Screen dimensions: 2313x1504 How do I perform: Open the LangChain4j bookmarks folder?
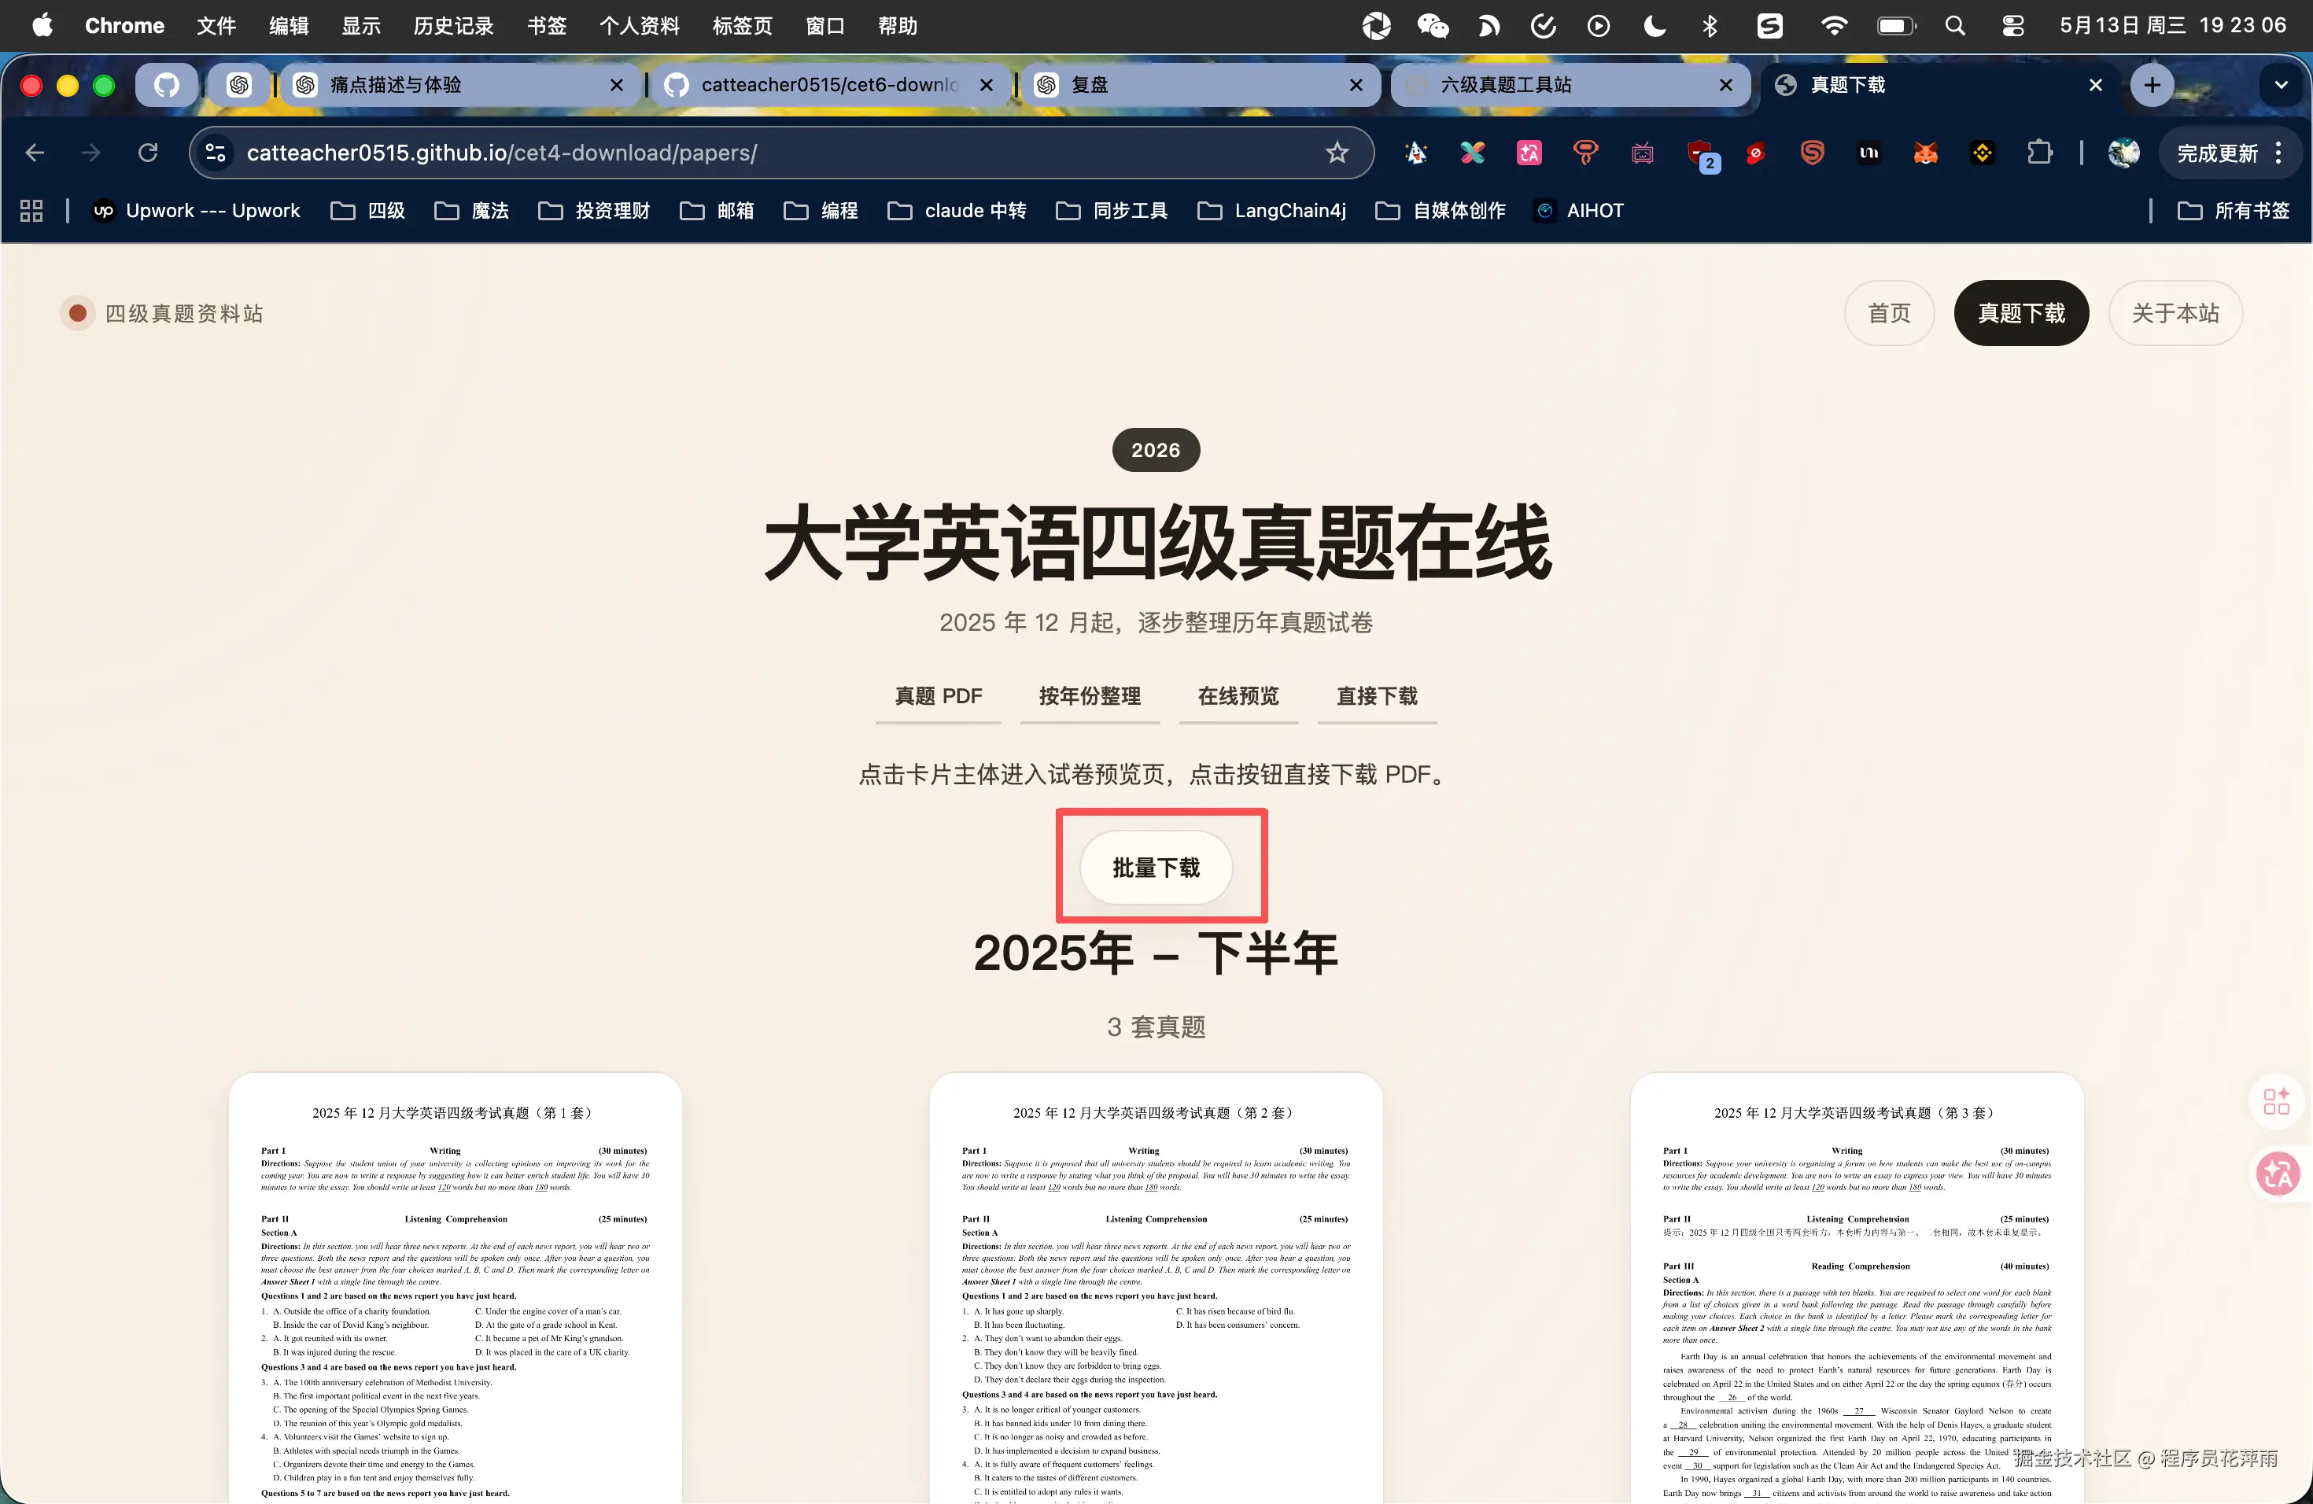1271,211
